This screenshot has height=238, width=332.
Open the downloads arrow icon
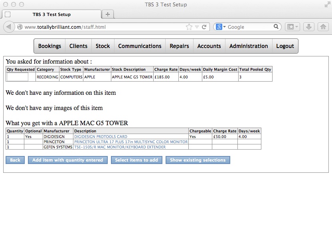(x=308, y=27)
